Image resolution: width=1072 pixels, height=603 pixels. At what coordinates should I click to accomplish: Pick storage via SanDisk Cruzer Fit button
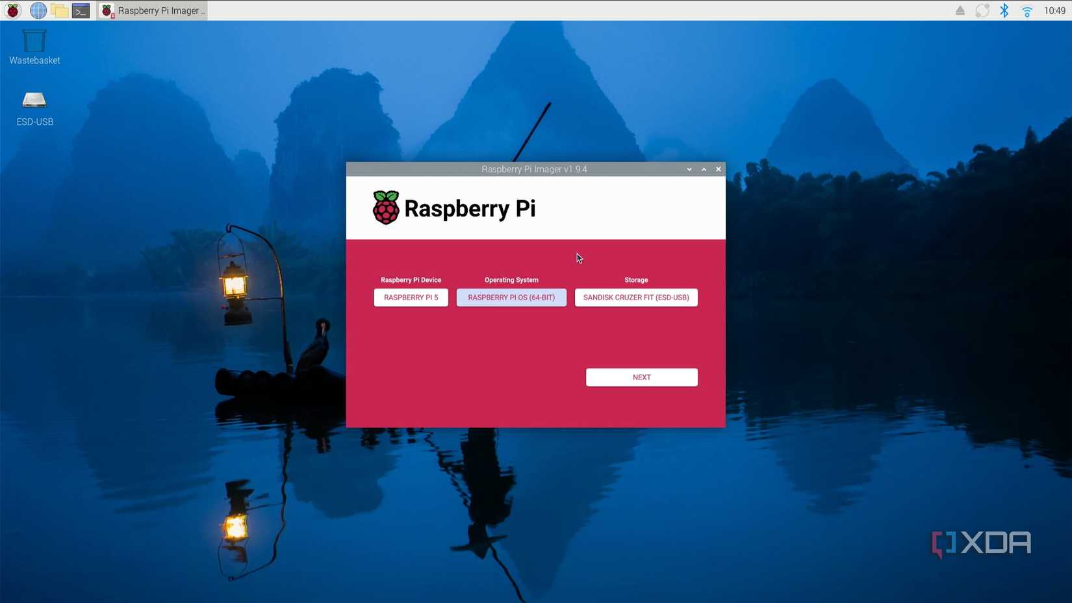pos(636,298)
